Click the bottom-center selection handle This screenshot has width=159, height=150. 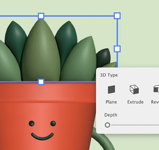tap(41, 82)
